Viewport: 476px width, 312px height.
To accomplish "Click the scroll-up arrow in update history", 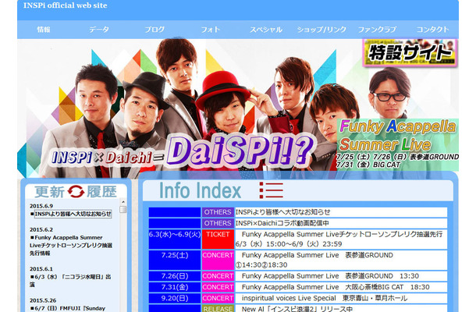I will (123, 201).
